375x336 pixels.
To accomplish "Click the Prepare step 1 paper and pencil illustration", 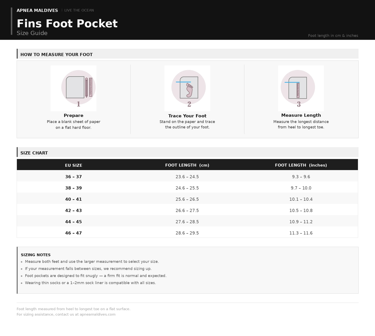I will click(x=73, y=88).
